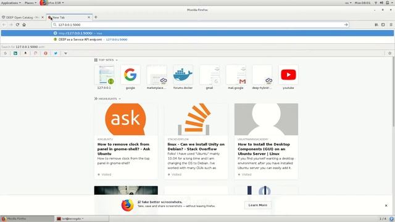The height and width of the screenshot is (222, 395).
Task: Click the address bar text field
Action: click(x=200, y=25)
